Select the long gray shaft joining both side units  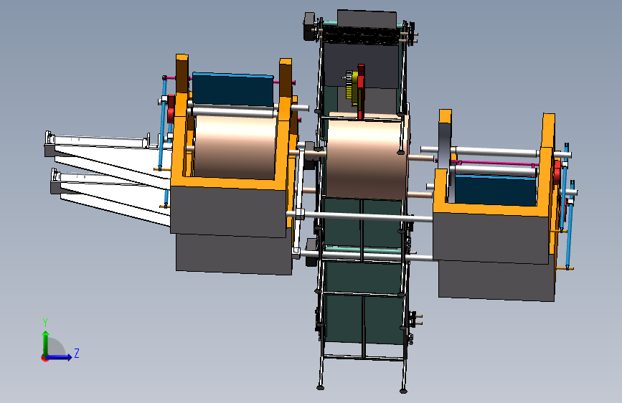tap(359, 217)
